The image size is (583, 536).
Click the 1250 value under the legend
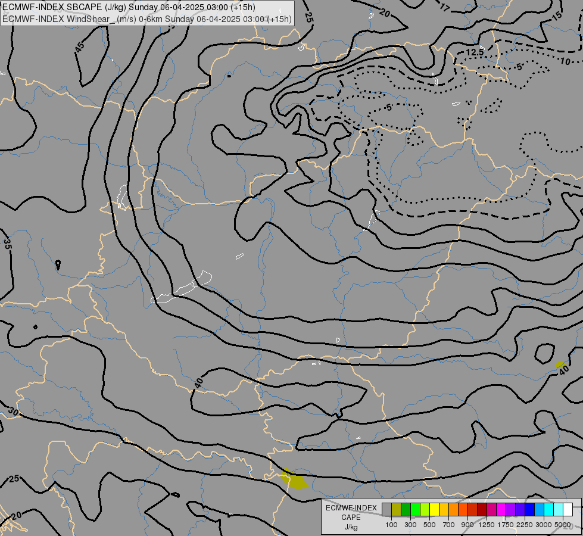coord(487,525)
